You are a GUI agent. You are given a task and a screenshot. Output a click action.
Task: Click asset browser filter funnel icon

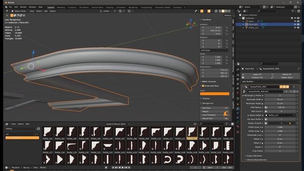coord(227,124)
